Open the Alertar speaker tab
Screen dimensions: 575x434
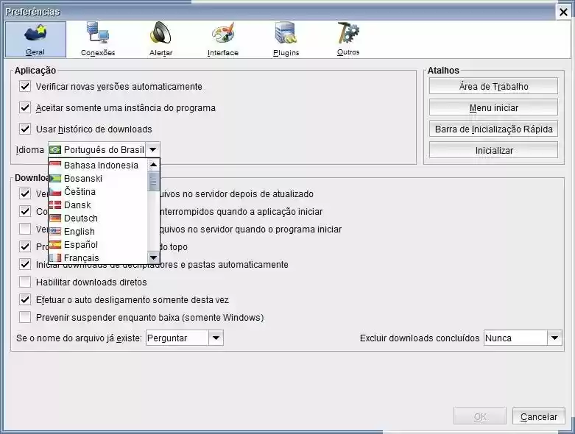coord(160,39)
